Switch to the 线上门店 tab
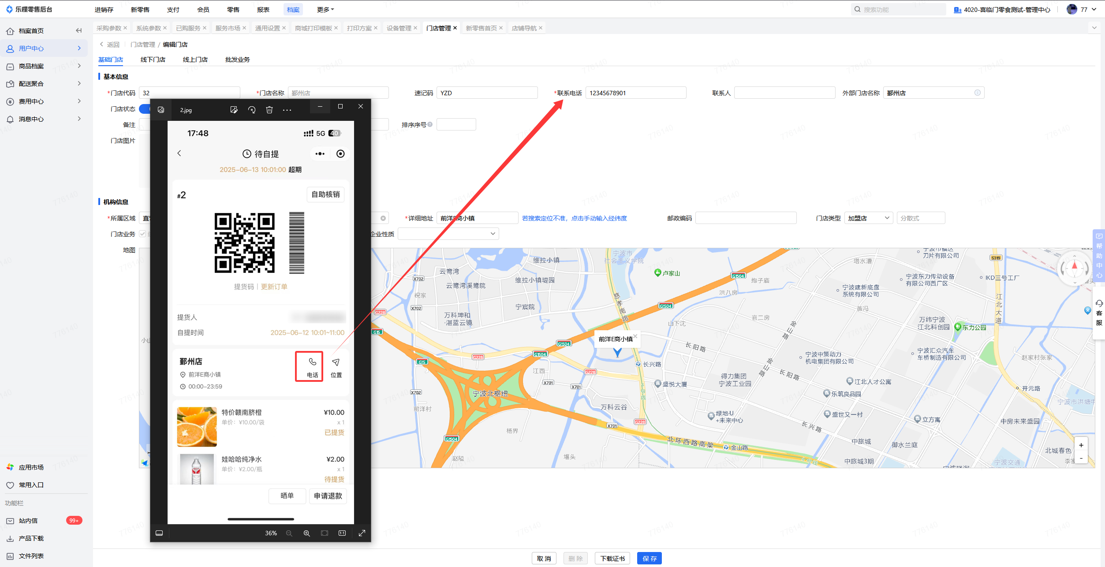 [x=195, y=60]
